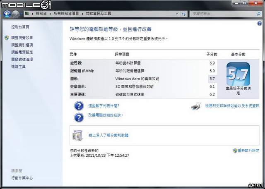Click the 5.9 memory subscore

click(x=212, y=71)
